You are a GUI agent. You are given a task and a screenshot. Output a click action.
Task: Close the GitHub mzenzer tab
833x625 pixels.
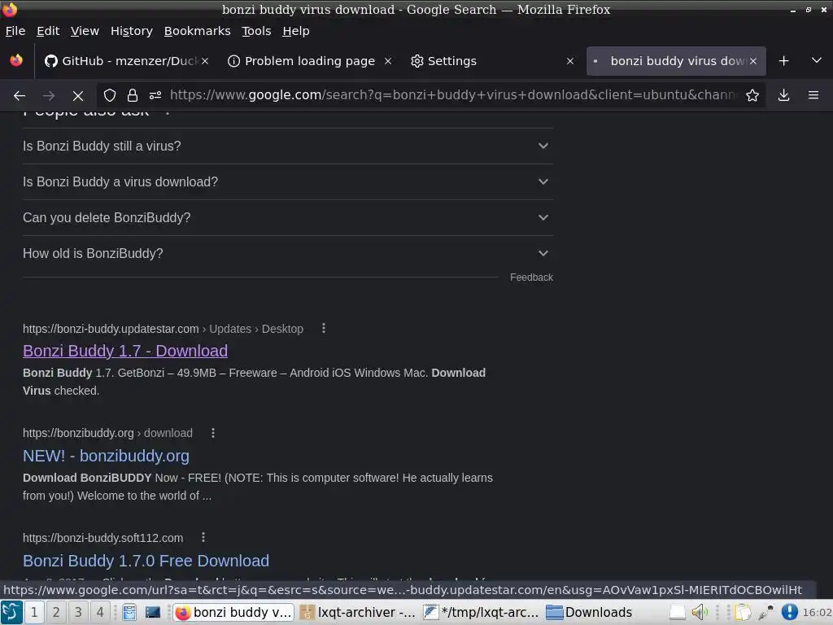(204, 61)
